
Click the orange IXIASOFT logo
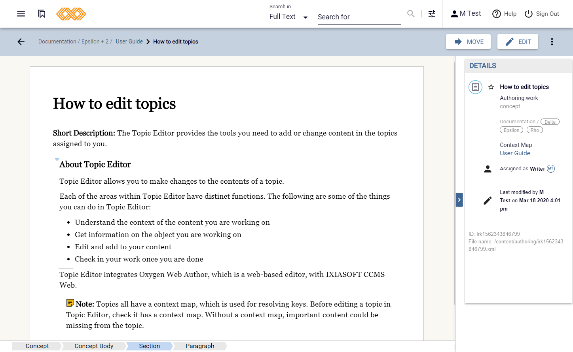click(71, 14)
